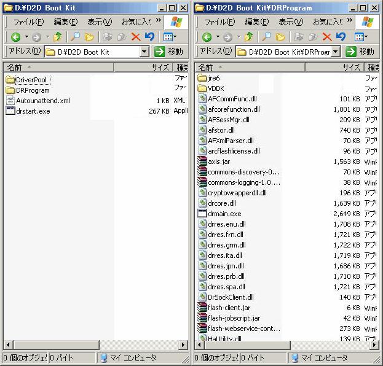Click horizontal scrollbar thumb in DRProgram window
Viewport: 383px width, 366px height.
248,345
